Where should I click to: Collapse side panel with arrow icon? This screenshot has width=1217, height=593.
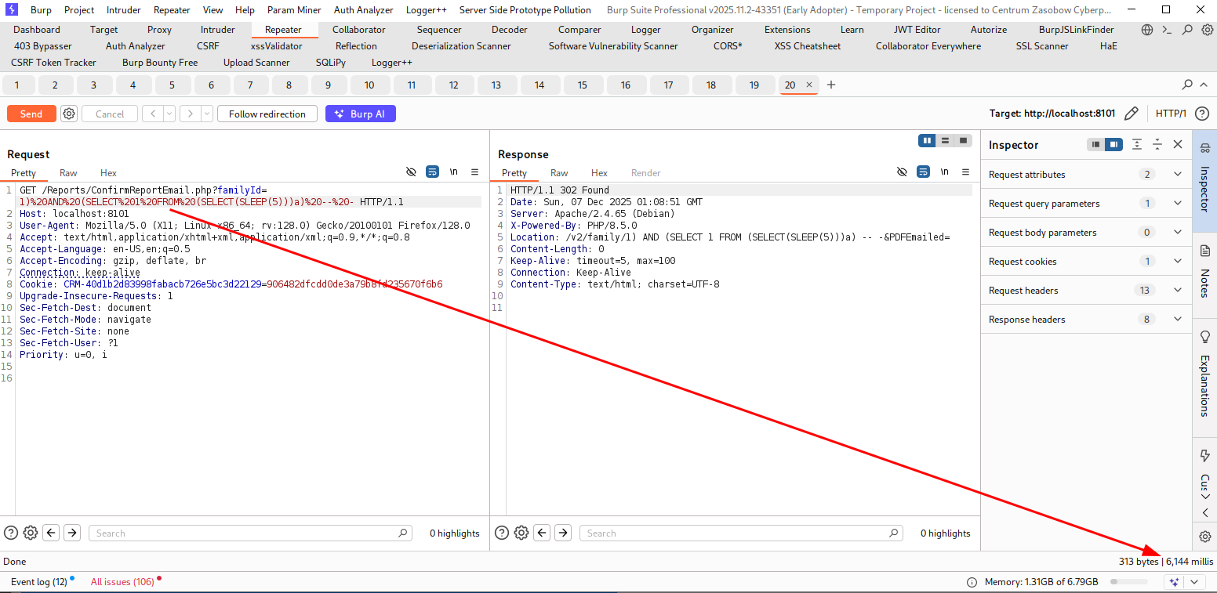point(1205,513)
